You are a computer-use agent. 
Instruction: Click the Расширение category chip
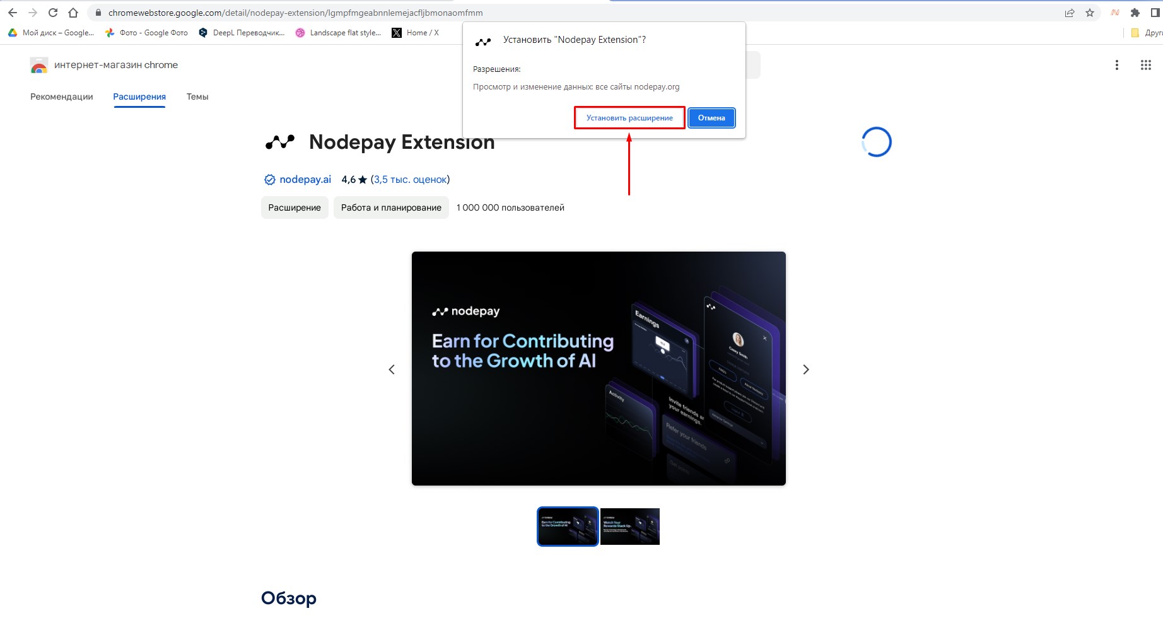[x=295, y=207]
